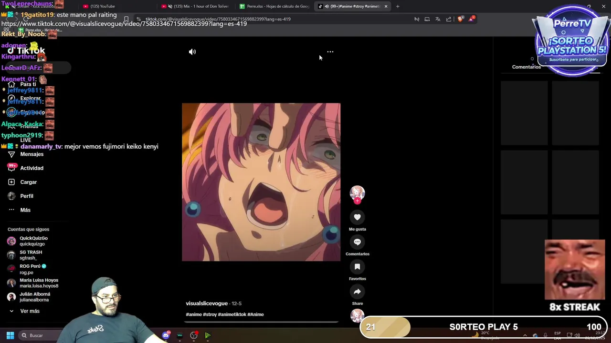The image size is (611, 343).
Task: Open the QuickQuizGo followed account
Action: (x=33, y=241)
